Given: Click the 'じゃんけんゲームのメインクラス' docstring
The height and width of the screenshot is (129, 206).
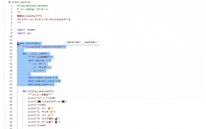Looking at the screenshot, I should pos(44,47).
